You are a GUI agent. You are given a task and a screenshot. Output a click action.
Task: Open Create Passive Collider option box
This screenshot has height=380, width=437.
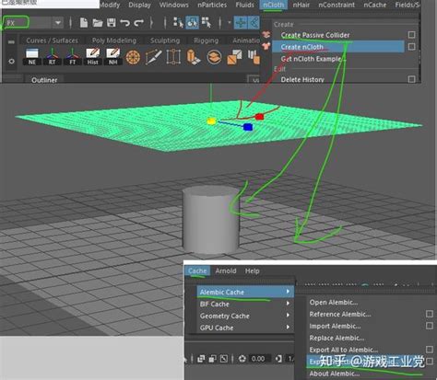tap(412, 35)
